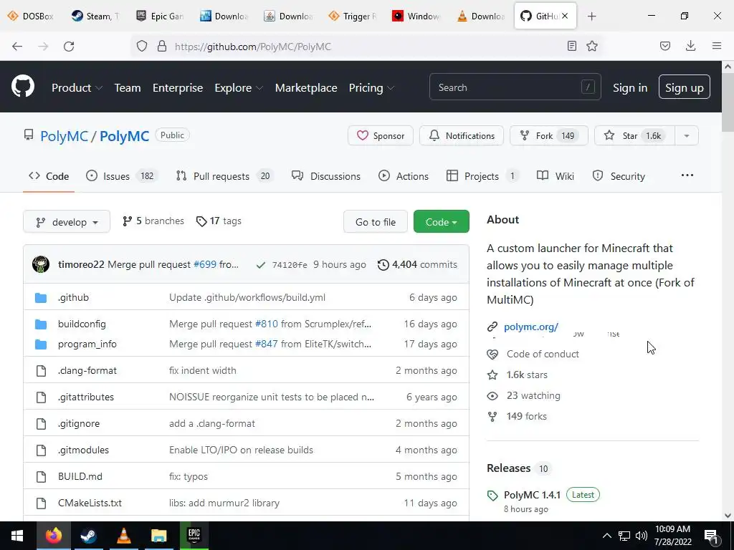Viewport: 734px width, 550px height.
Task: Star the PolyMC repository
Action: point(635,135)
